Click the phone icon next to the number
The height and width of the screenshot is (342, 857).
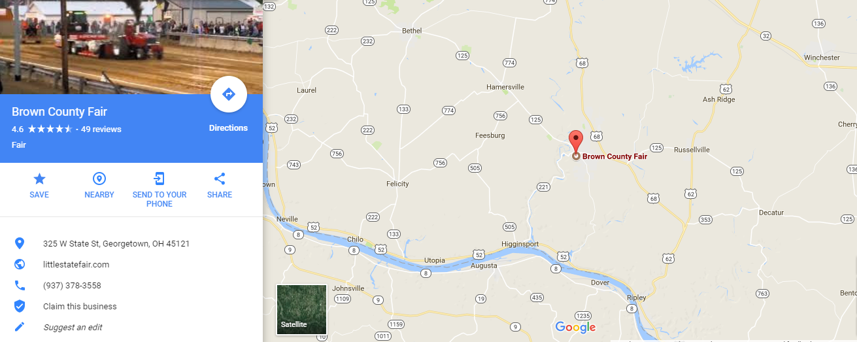click(20, 285)
